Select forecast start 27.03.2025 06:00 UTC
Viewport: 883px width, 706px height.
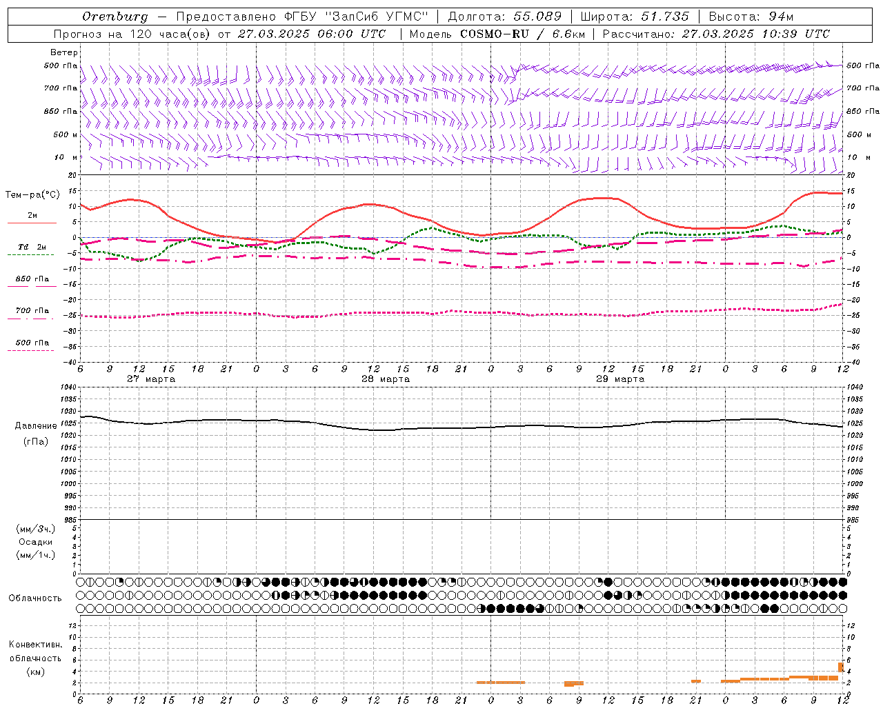coord(312,34)
